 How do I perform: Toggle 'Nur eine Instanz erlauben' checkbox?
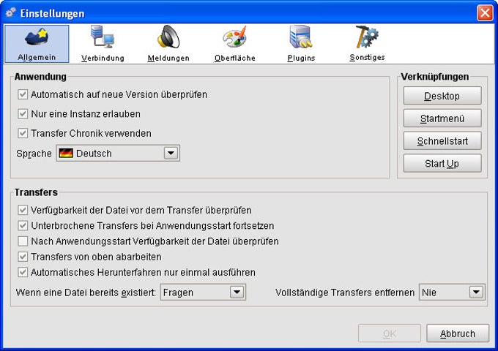pos(23,113)
